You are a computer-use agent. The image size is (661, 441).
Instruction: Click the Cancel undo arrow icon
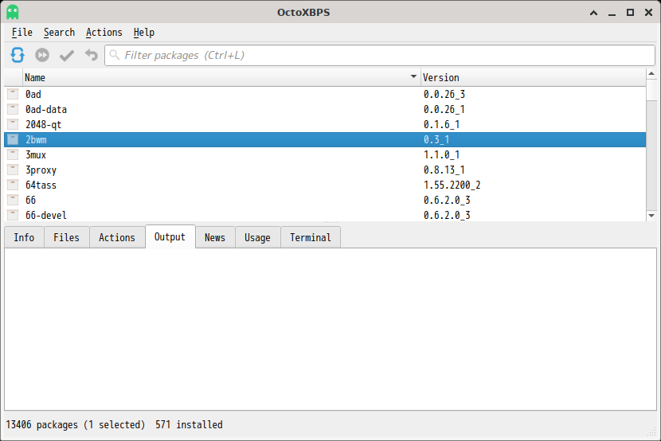pyautogui.click(x=91, y=55)
